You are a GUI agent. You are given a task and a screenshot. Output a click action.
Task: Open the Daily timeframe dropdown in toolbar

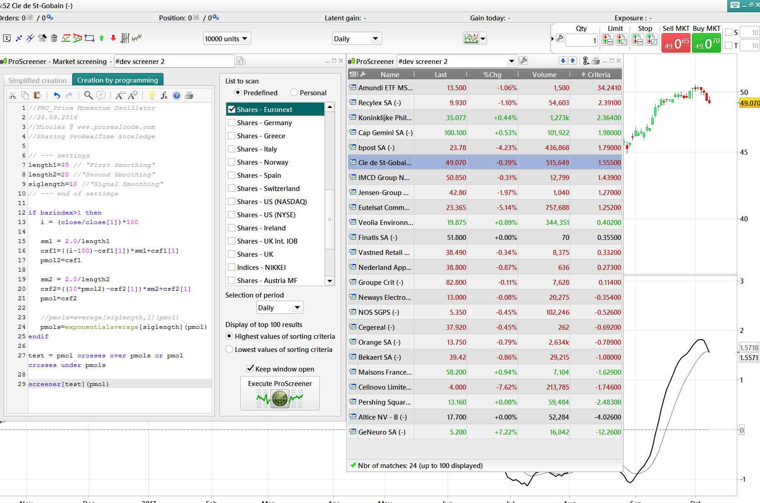tap(357, 39)
